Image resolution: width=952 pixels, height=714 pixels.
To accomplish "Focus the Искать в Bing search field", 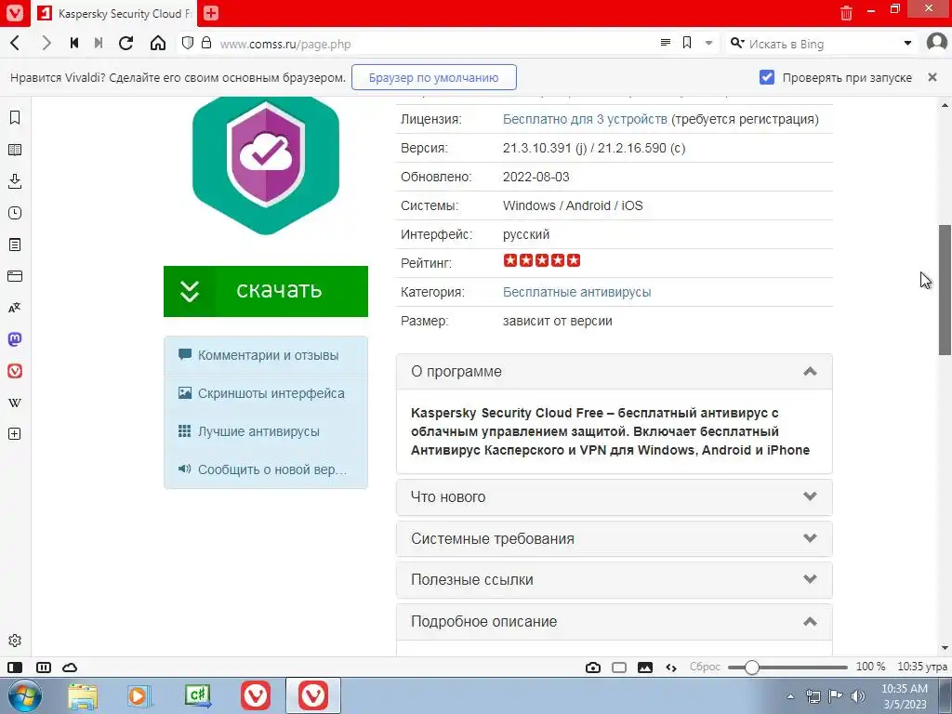I will click(x=823, y=44).
